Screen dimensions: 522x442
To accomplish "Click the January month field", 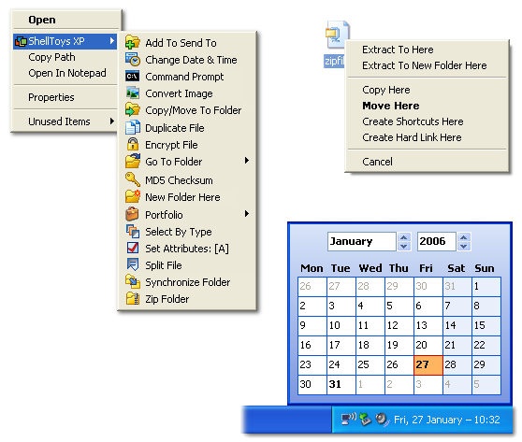I will coord(361,241).
